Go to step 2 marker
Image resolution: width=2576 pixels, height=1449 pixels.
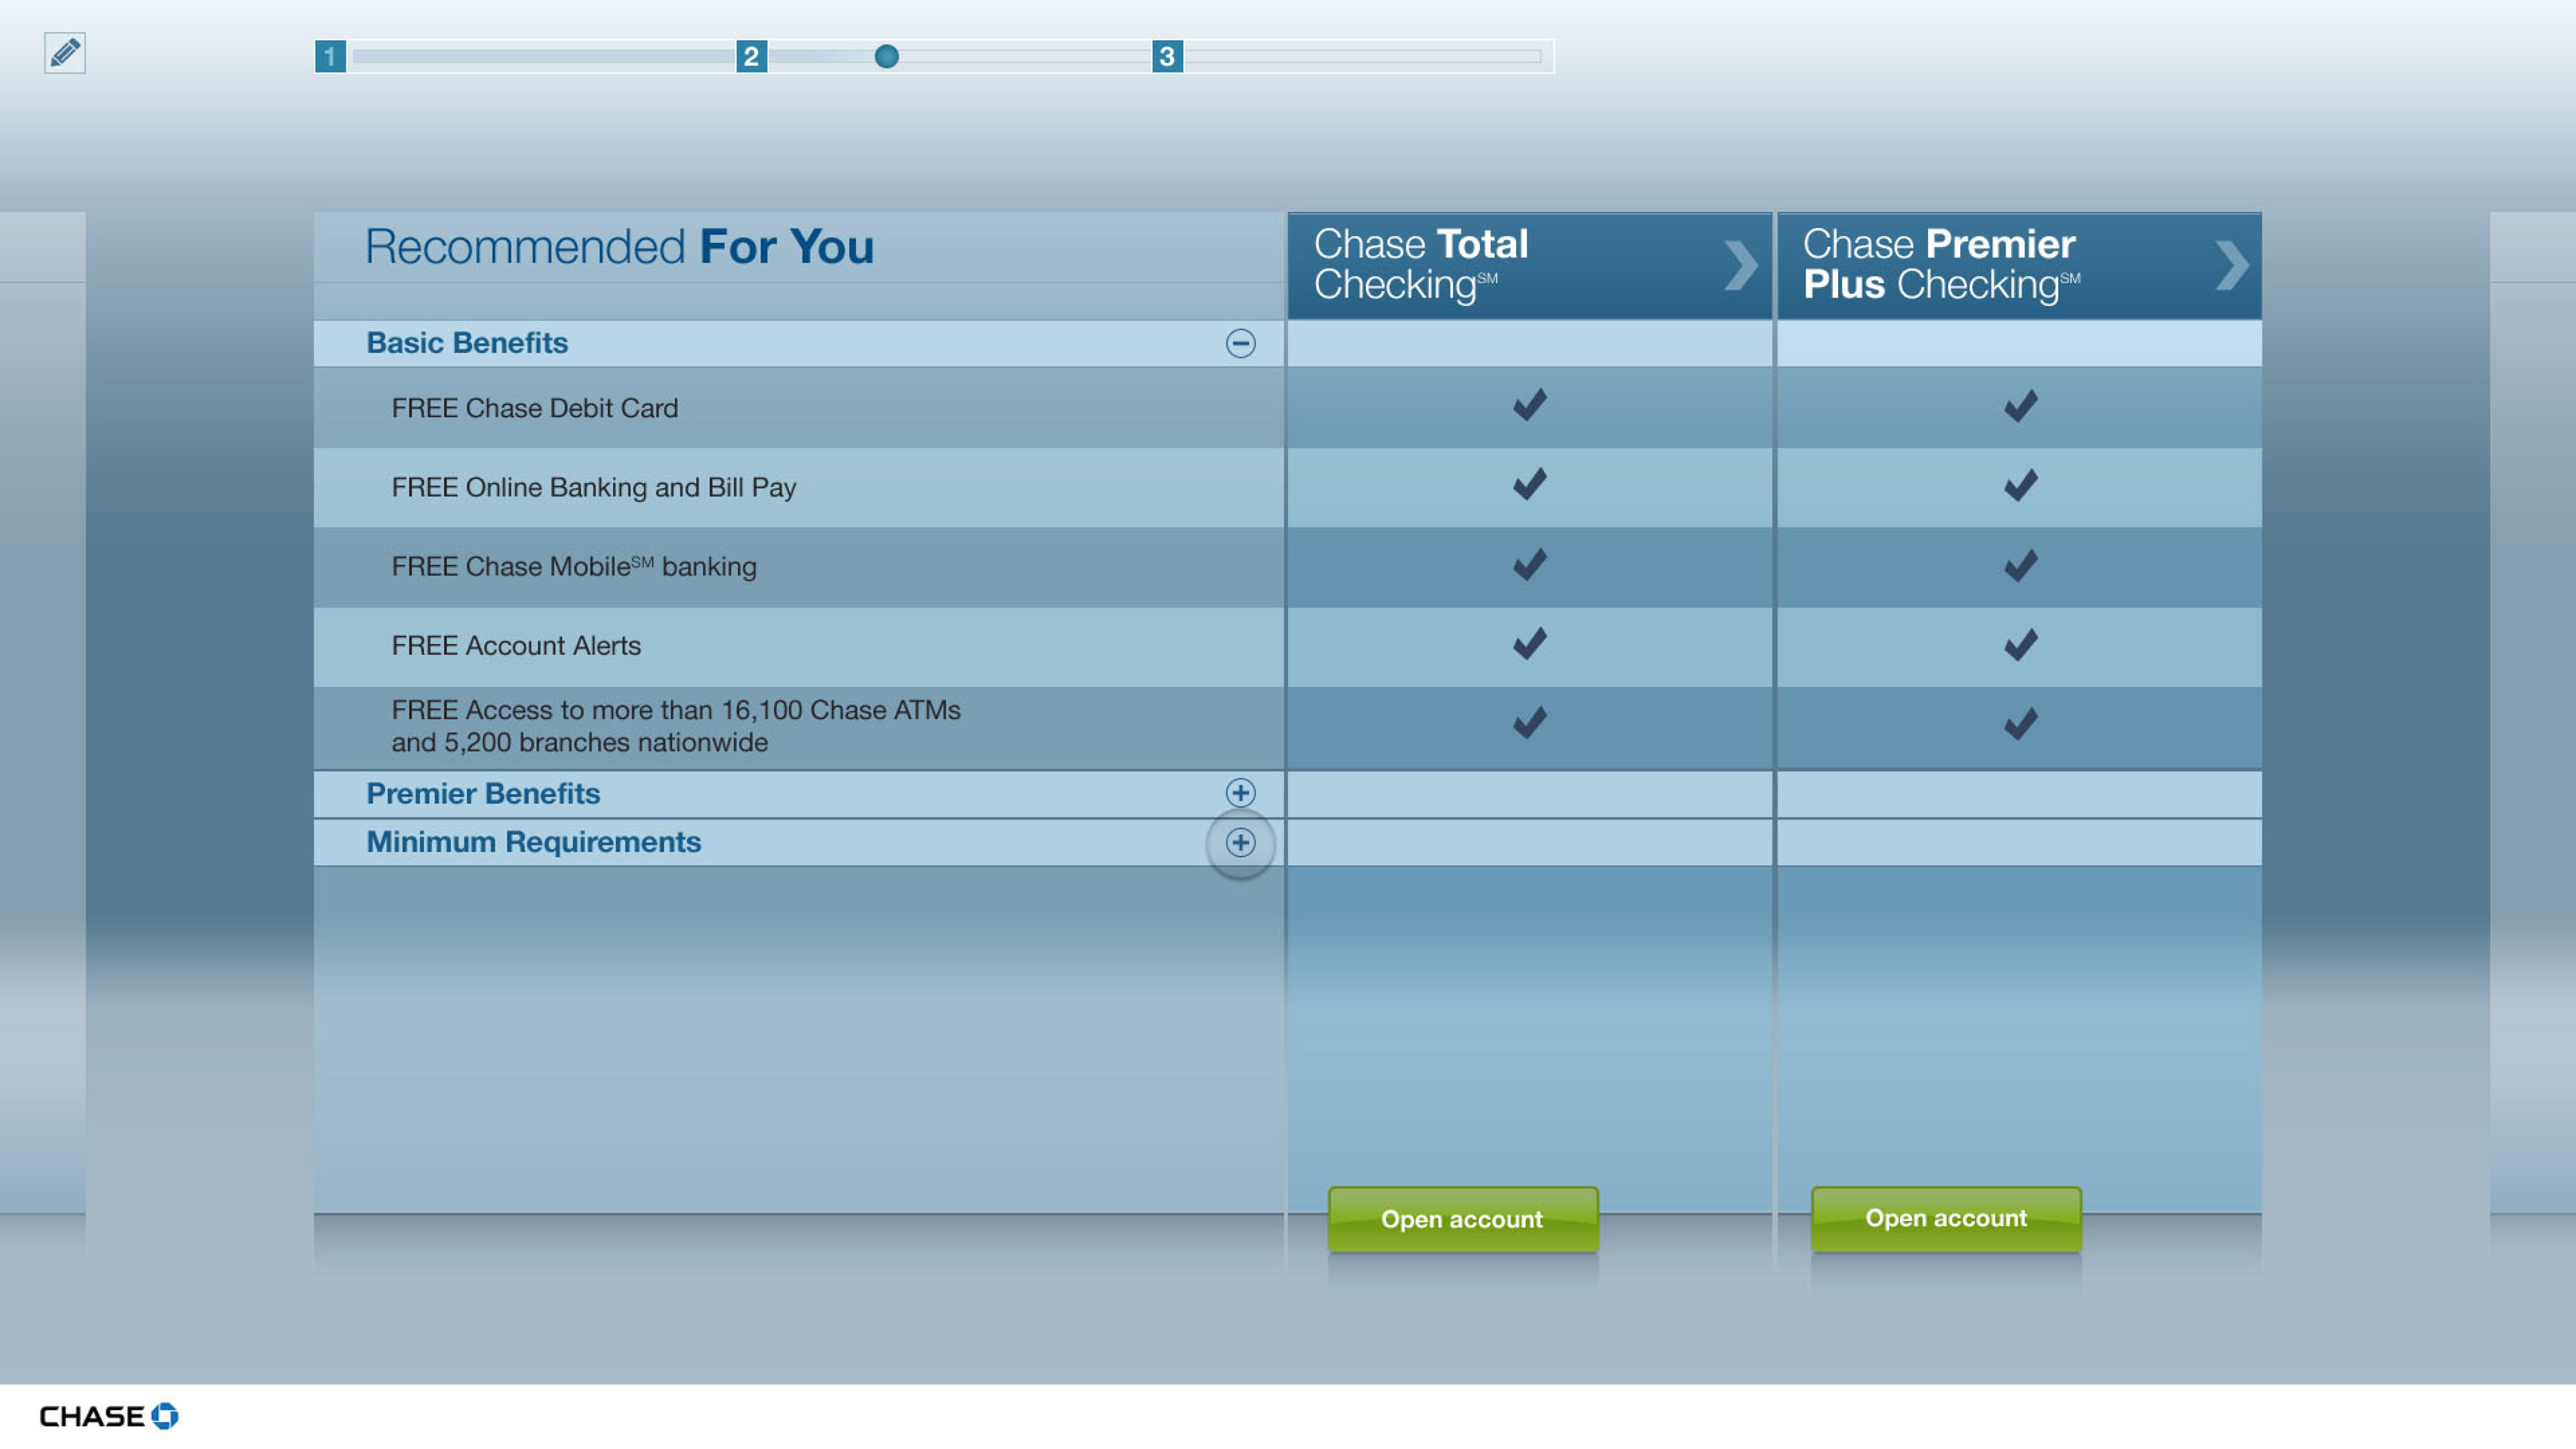point(751,56)
